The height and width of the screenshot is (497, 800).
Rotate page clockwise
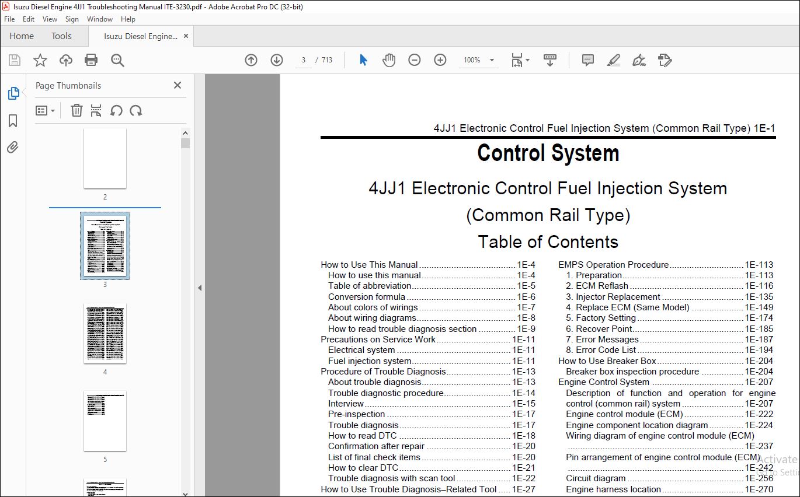(x=136, y=110)
